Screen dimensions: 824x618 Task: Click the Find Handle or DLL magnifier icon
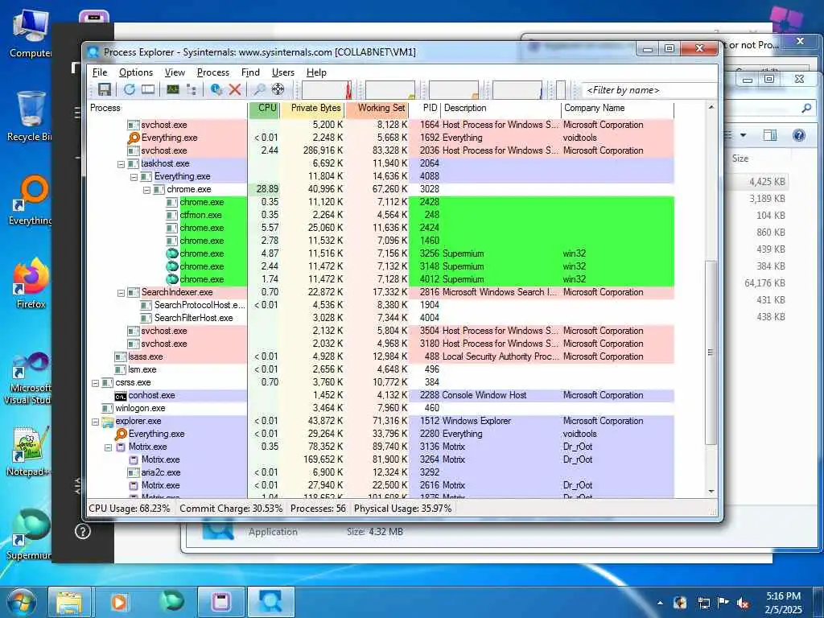(x=259, y=89)
